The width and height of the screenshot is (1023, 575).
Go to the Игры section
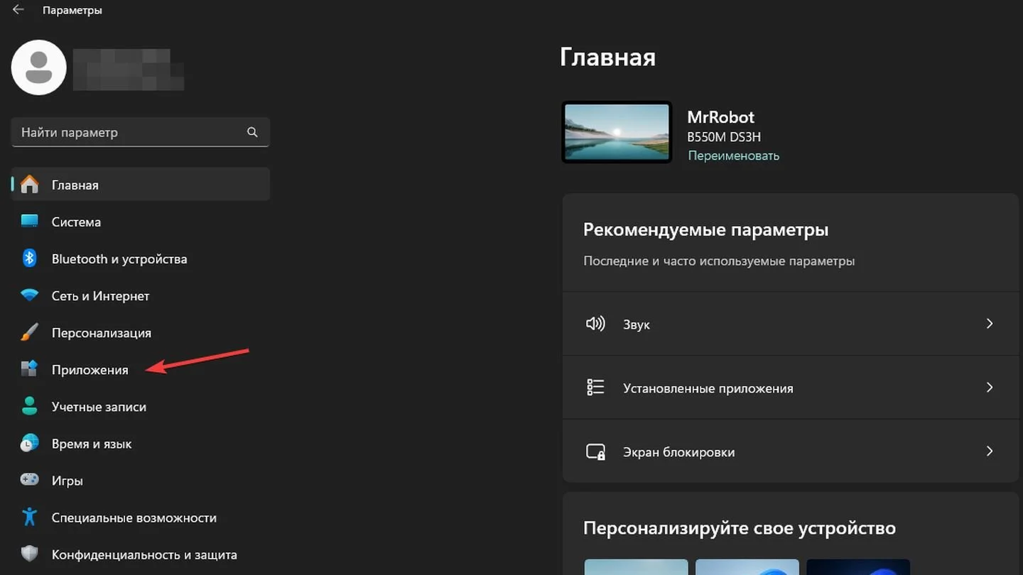[141, 481]
